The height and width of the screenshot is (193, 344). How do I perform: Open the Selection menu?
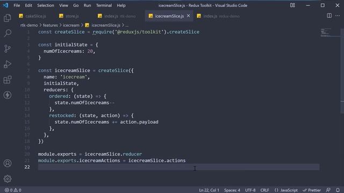[45, 5]
